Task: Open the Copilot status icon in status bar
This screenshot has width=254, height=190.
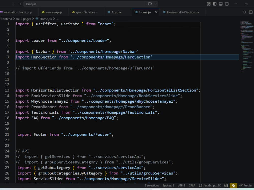Action: (226, 185)
